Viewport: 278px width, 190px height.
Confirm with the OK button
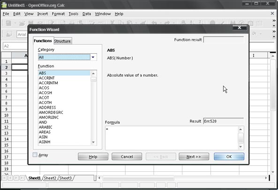pos(229,157)
